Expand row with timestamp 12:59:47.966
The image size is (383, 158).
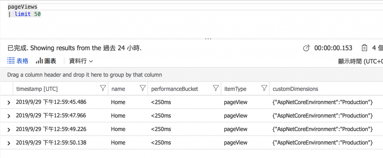click(x=9, y=116)
